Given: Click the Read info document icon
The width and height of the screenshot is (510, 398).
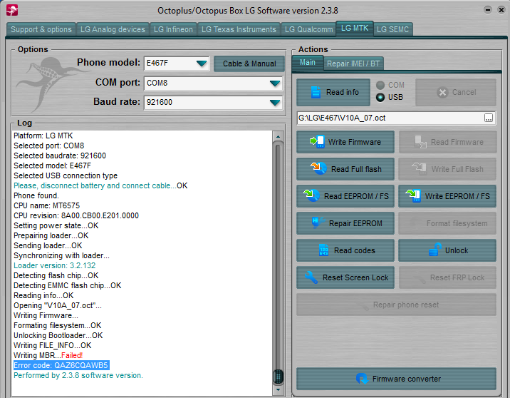Looking at the screenshot, I should pyautogui.click(x=316, y=92).
